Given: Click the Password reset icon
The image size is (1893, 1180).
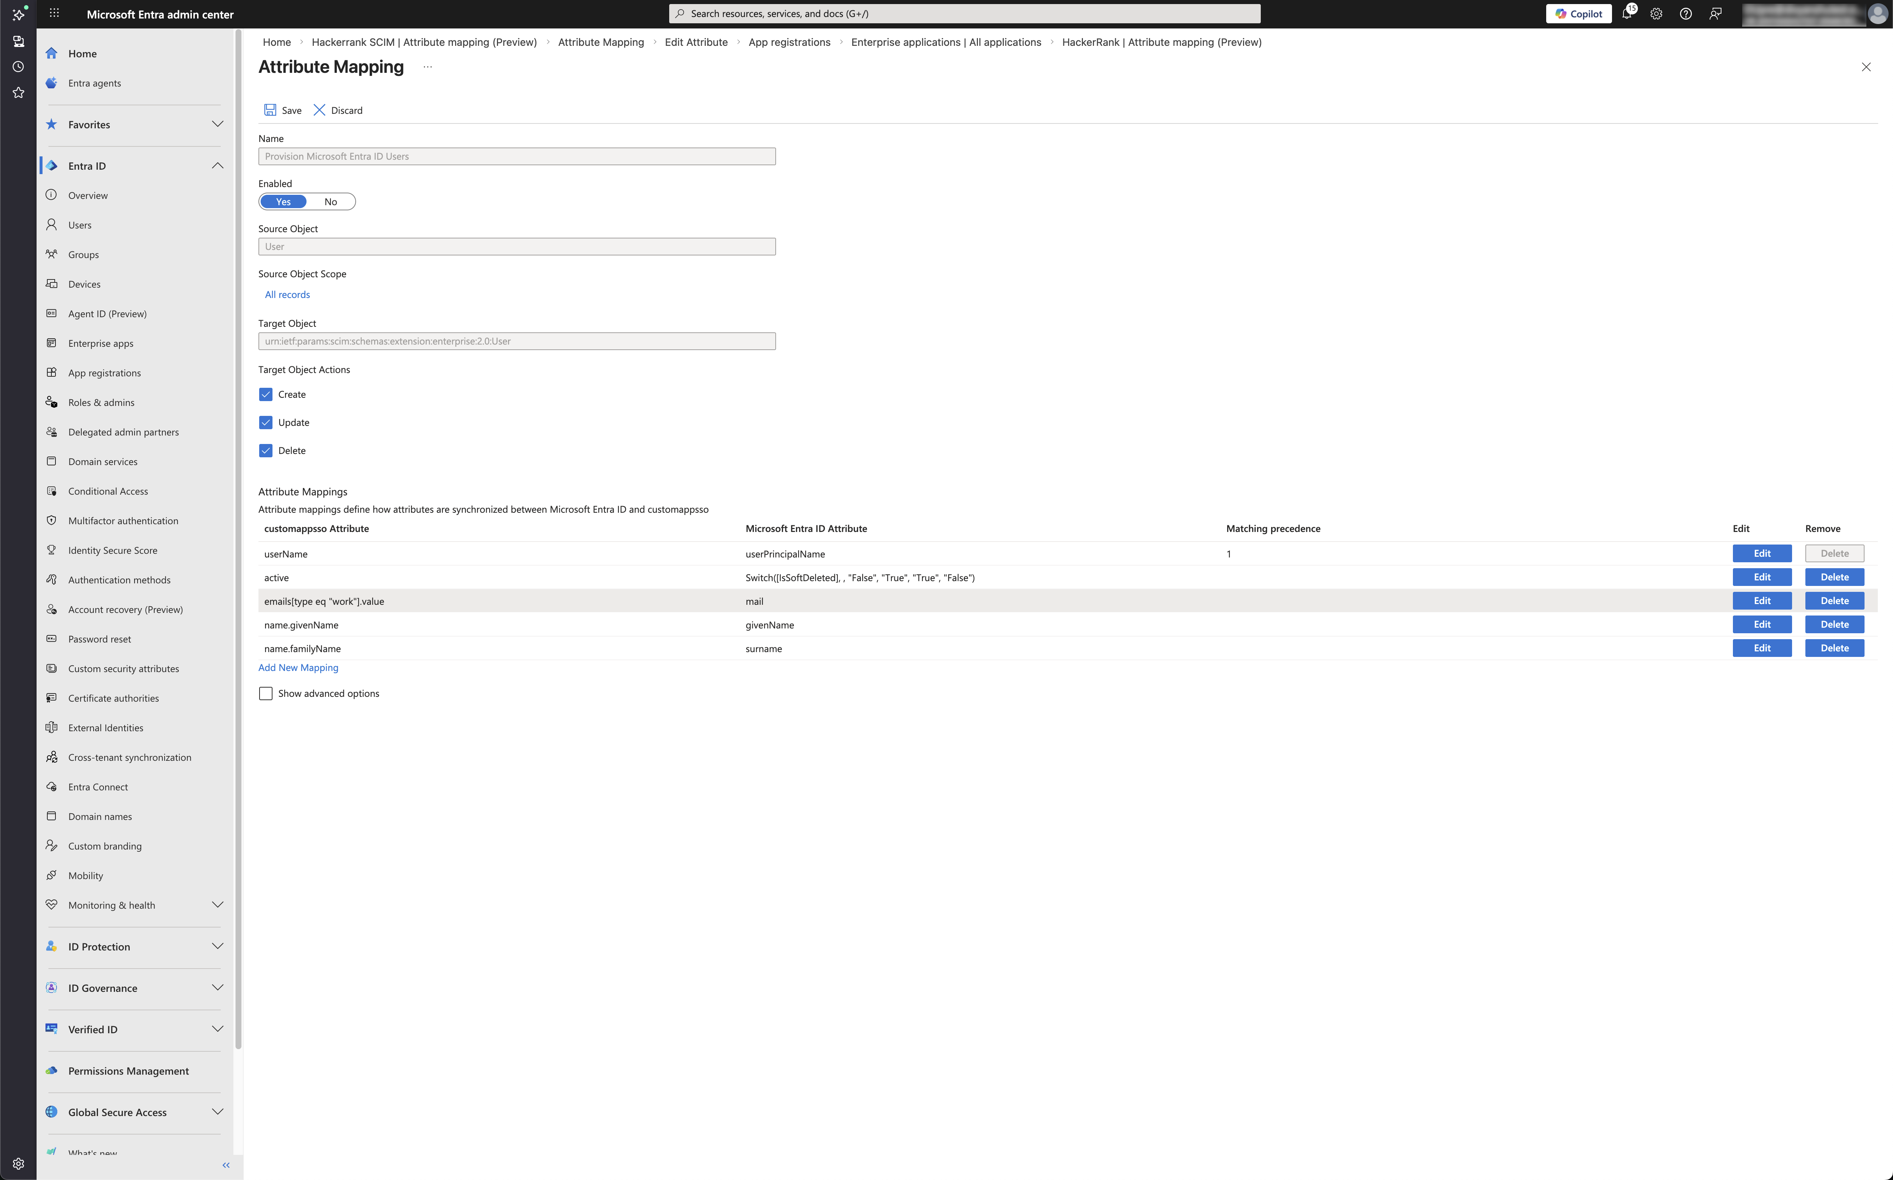Looking at the screenshot, I should coord(51,639).
